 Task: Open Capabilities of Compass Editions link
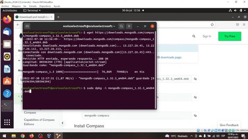pyautogui.click(x=39, y=122)
